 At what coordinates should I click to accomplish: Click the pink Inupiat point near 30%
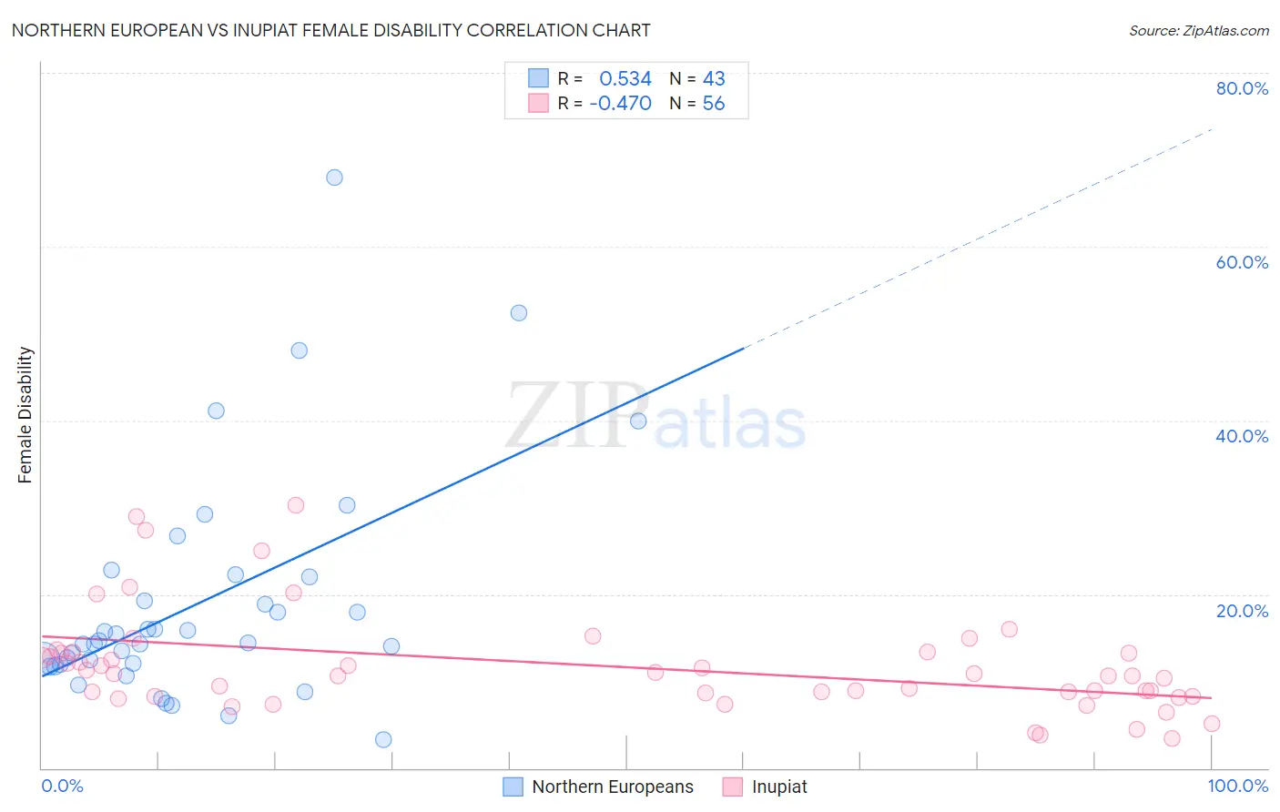click(x=296, y=505)
